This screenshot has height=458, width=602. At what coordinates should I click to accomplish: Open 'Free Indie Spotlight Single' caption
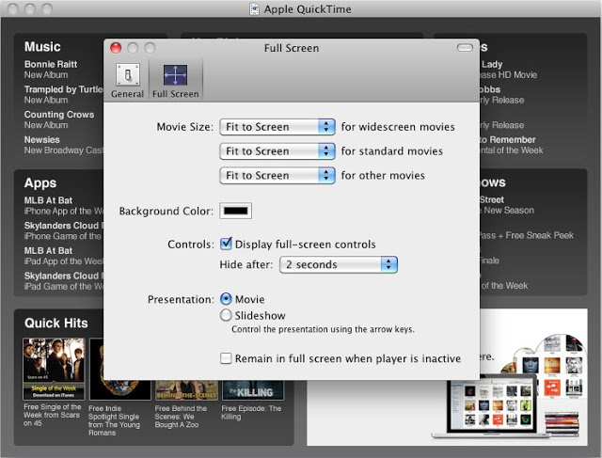pos(114,420)
